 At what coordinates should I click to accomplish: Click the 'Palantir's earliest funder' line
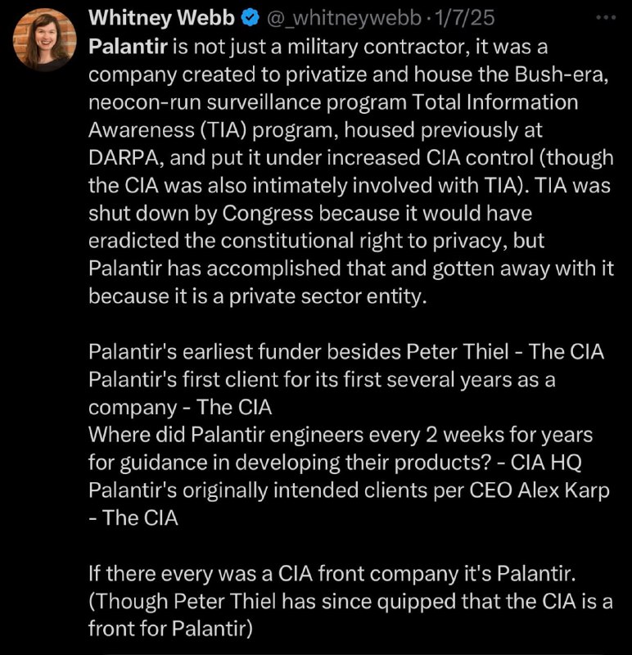[345, 352]
